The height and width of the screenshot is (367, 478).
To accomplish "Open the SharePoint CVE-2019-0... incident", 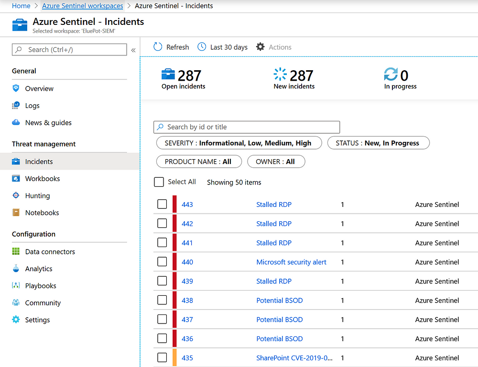I will pyautogui.click(x=294, y=358).
